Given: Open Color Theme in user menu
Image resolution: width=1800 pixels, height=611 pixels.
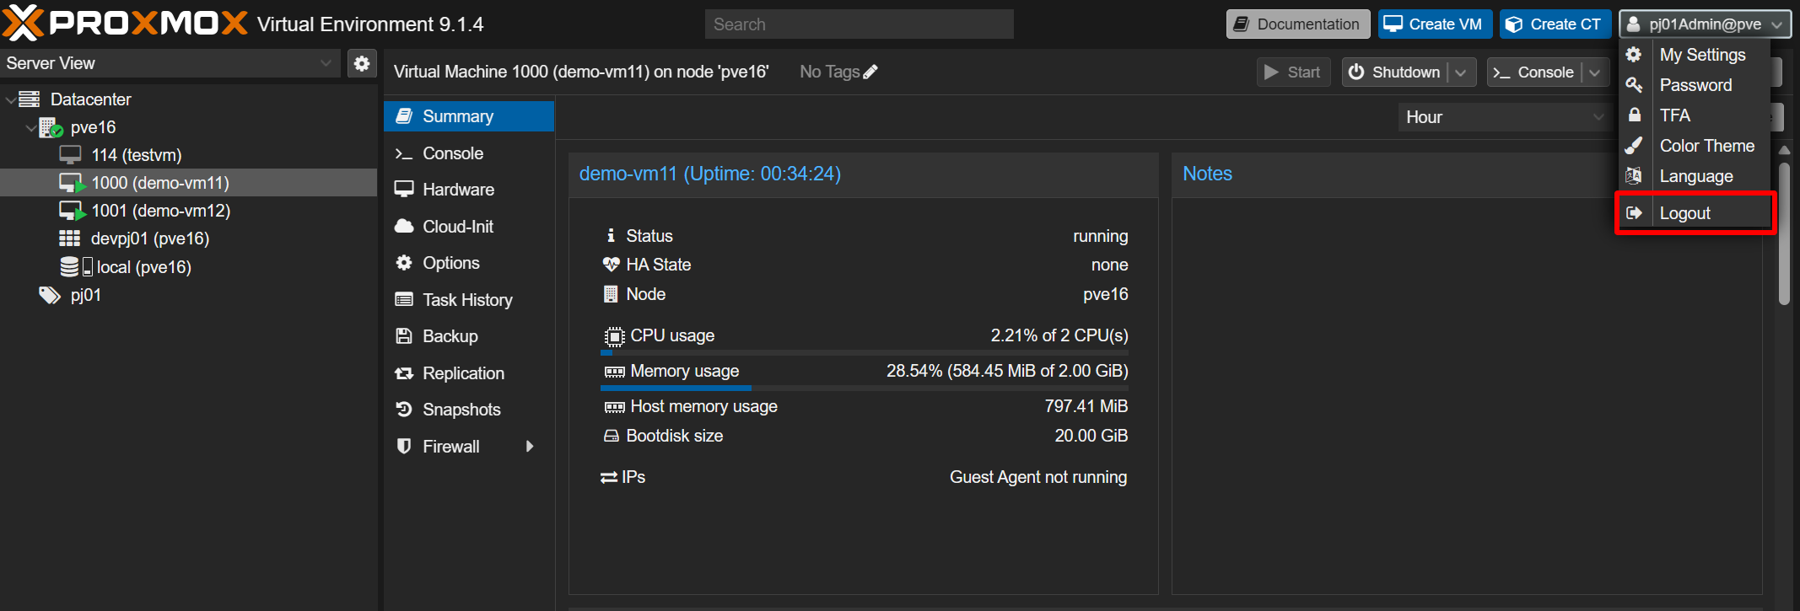Looking at the screenshot, I should pos(1706,146).
